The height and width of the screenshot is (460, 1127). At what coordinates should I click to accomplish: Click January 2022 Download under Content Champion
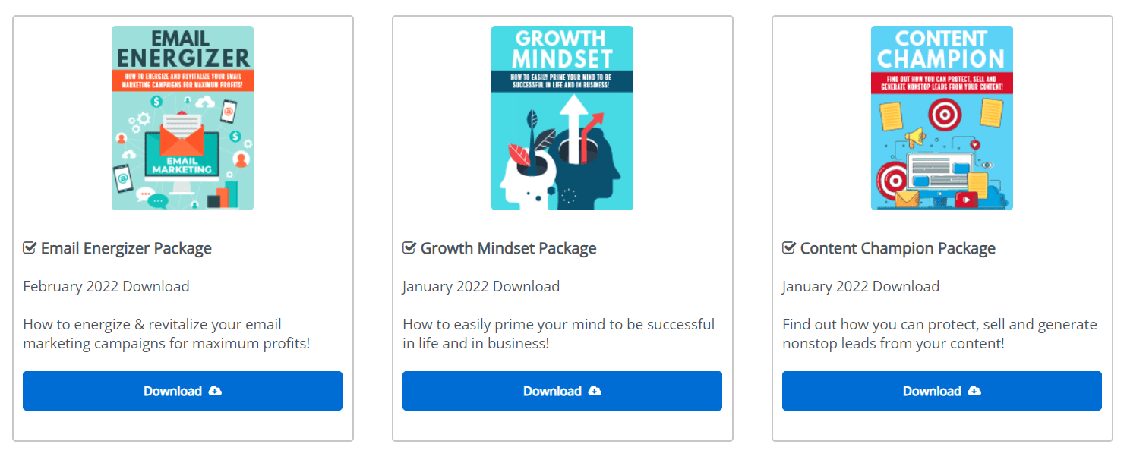coord(860,286)
